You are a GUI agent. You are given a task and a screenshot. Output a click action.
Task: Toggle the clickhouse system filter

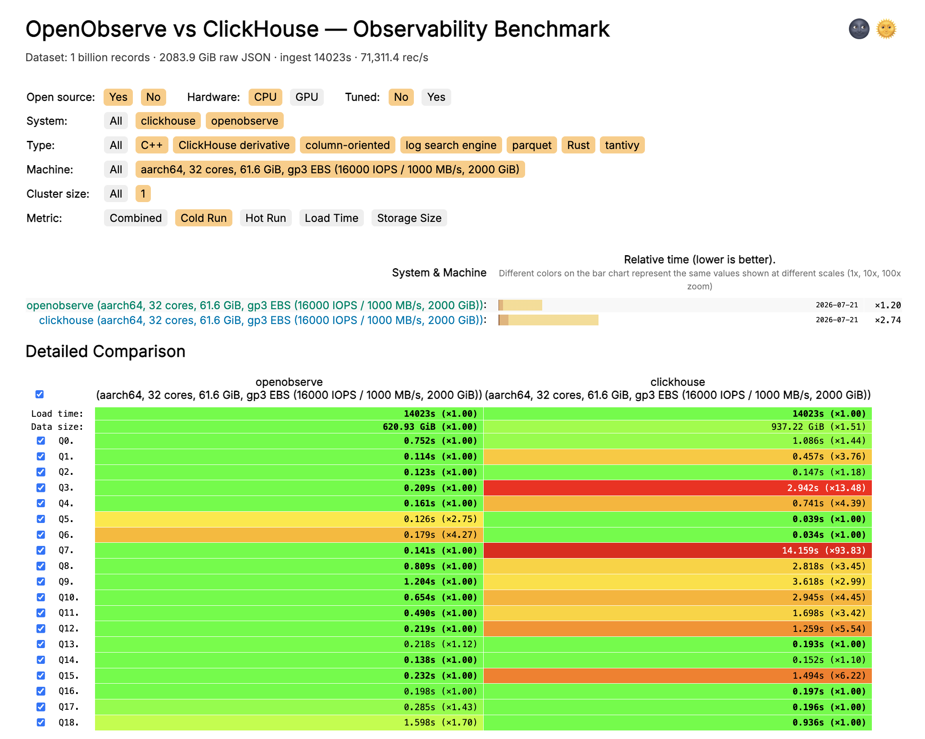(168, 121)
